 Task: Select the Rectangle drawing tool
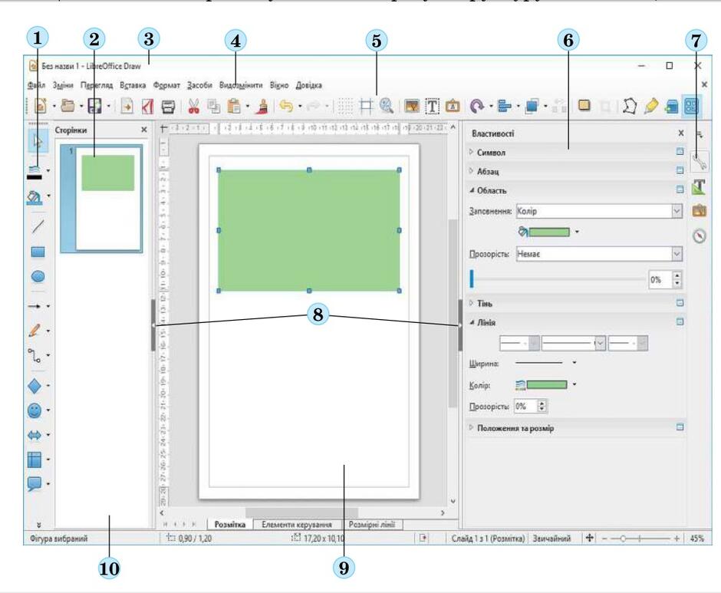[x=38, y=250]
